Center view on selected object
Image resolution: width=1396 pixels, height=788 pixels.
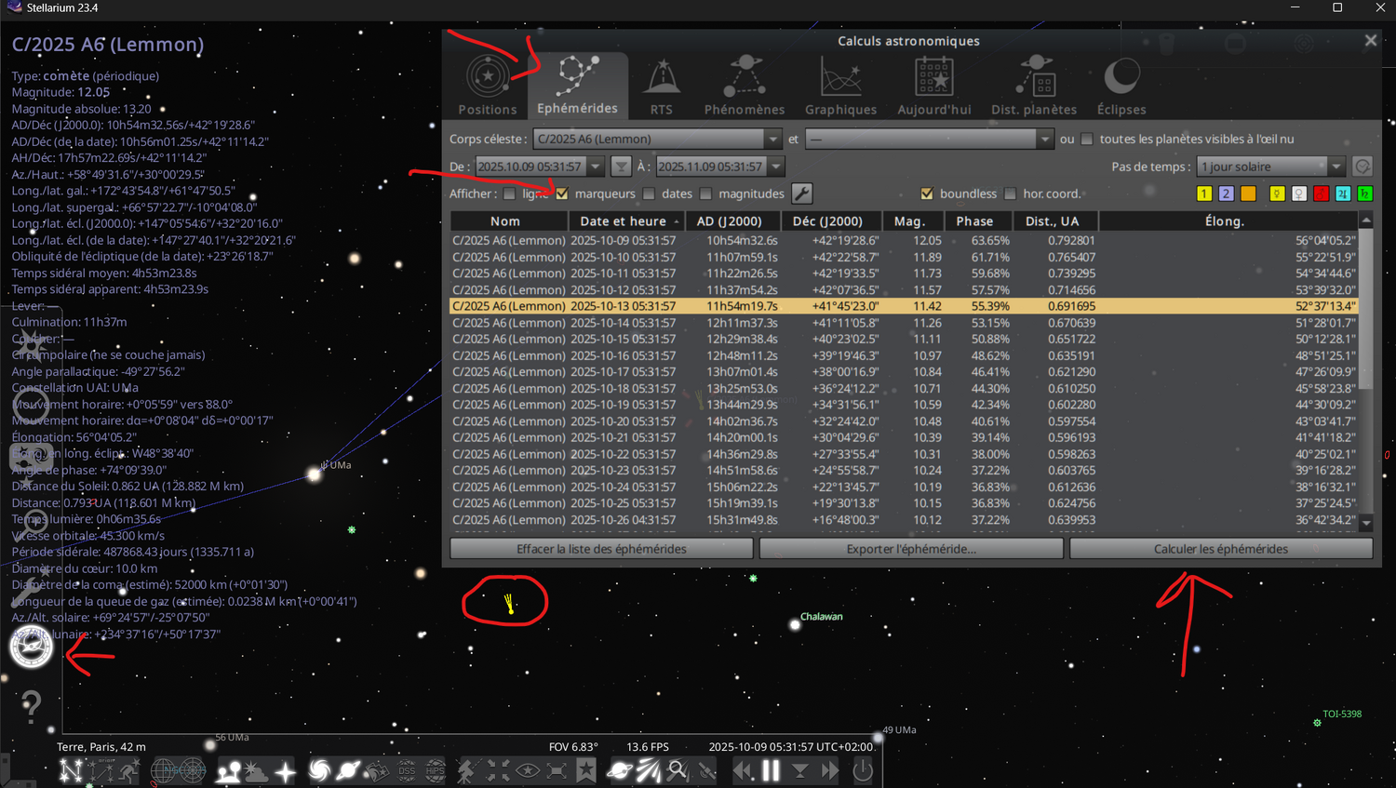click(498, 770)
